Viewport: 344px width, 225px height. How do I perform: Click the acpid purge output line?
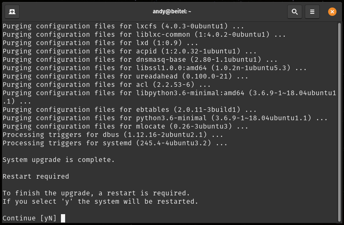(129, 51)
